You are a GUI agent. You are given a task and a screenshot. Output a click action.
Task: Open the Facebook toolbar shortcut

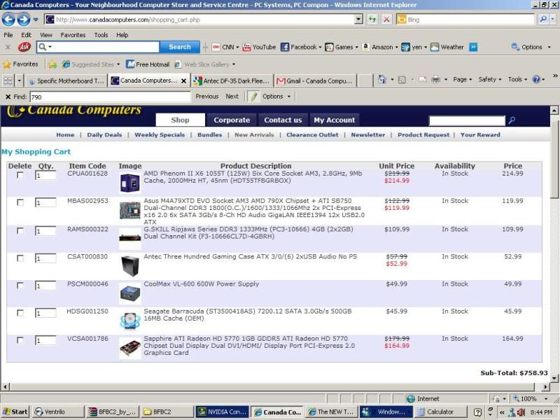(x=301, y=47)
